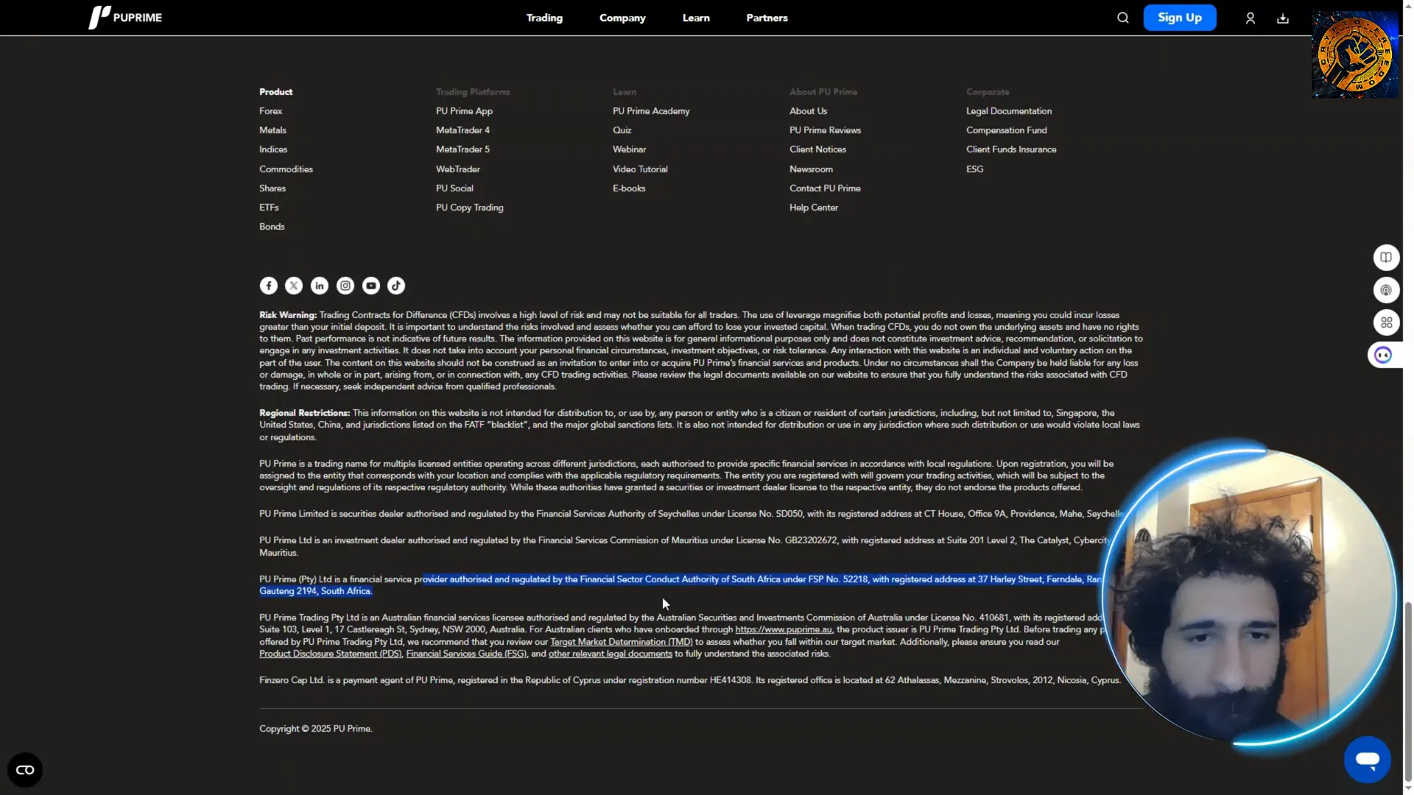Open the PU Social link
The image size is (1414, 795).
click(x=454, y=188)
